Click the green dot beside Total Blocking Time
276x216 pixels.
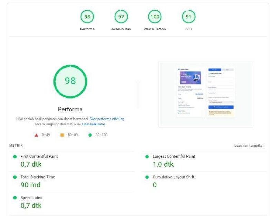[x=15, y=177]
